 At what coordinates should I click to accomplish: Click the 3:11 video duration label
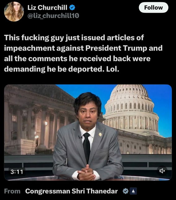[17, 172]
